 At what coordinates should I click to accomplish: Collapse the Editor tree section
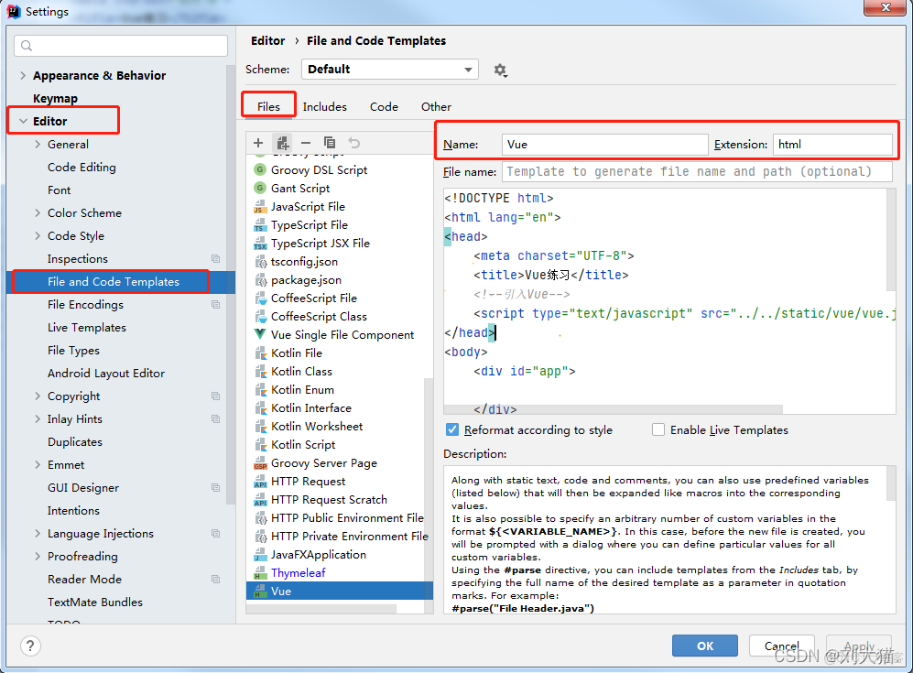point(23,121)
